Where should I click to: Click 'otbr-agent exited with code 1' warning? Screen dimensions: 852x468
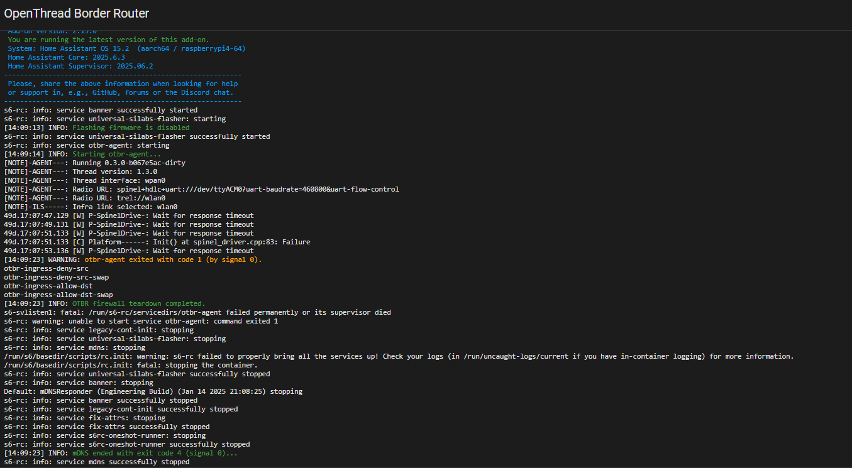(x=133, y=259)
